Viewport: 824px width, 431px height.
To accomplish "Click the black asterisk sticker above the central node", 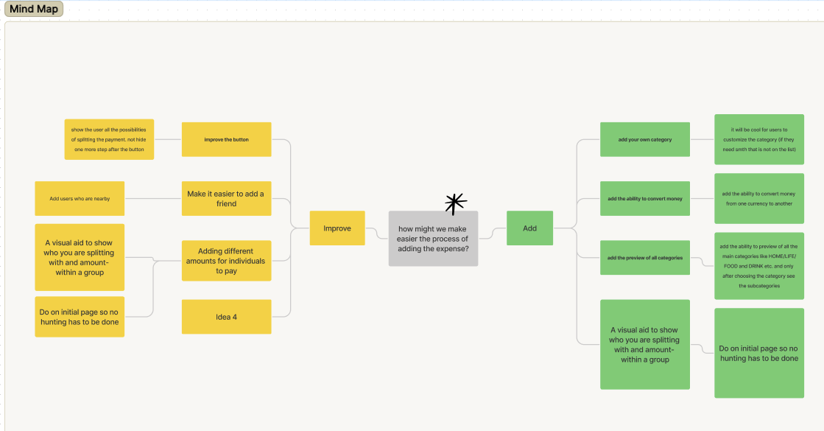I will [456, 202].
